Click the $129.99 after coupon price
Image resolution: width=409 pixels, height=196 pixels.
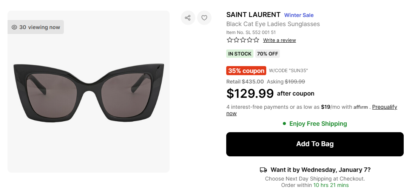tap(250, 93)
